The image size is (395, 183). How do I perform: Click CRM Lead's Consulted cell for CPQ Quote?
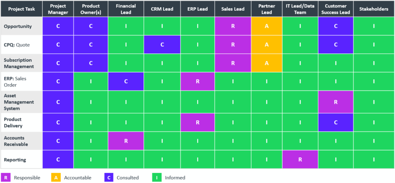click(x=162, y=45)
